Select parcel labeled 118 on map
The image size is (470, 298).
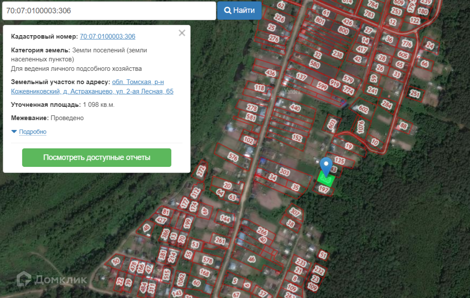click(259, 87)
